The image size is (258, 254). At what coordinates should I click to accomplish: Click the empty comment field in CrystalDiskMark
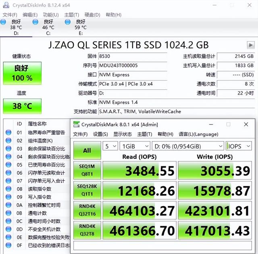coord(162,246)
